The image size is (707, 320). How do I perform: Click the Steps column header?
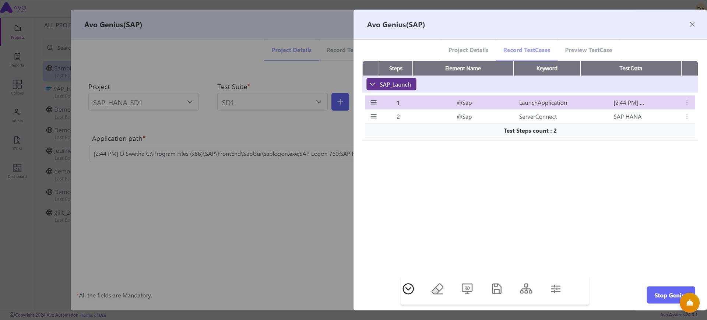click(396, 68)
